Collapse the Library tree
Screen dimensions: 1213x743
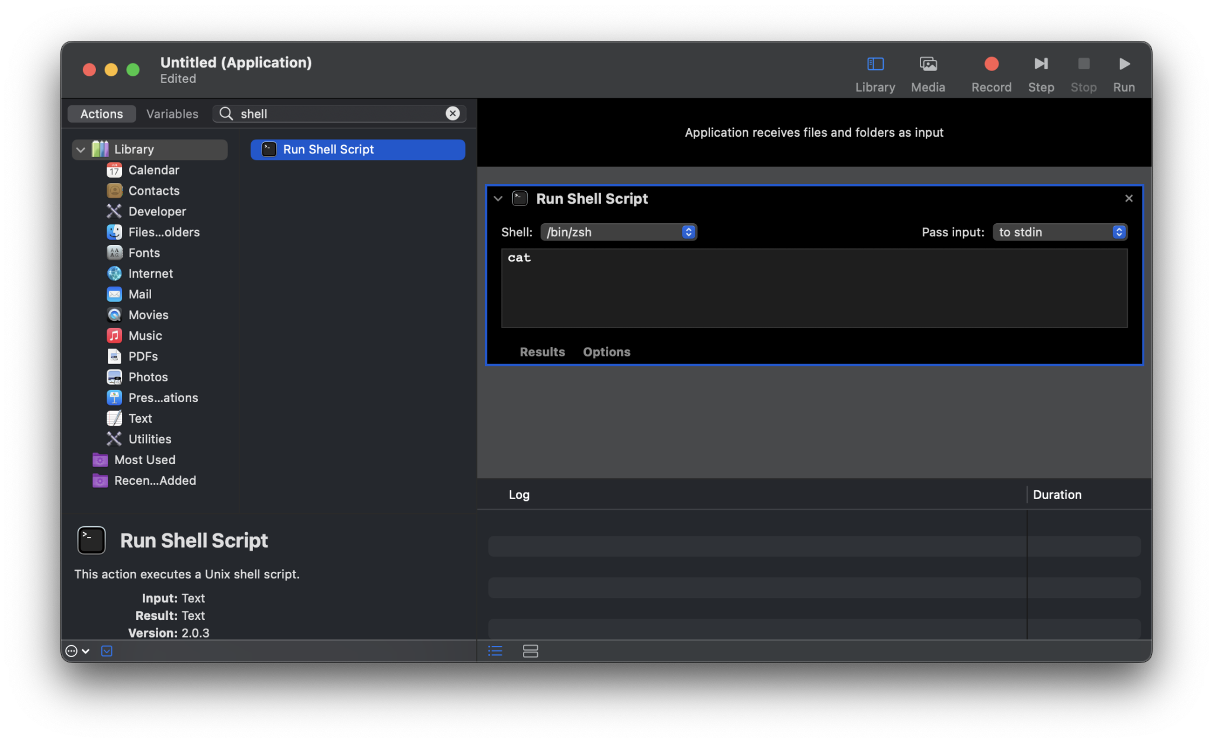tap(81, 150)
